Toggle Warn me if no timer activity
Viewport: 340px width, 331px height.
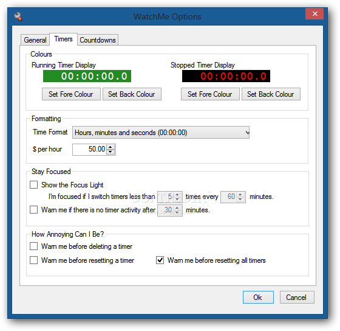click(33, 210)
